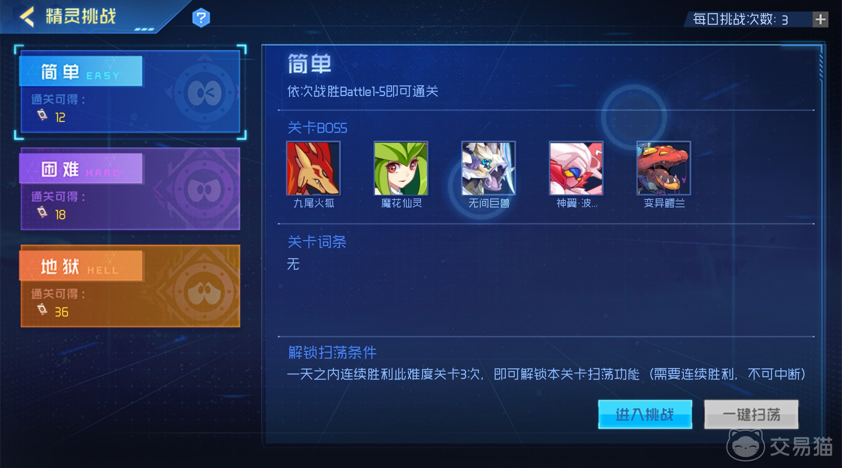Image resolution: width=842 pixels, height=468 pixels.
Task: Tap the 无间巨兽 boss portrait
Action: point(488,168)
